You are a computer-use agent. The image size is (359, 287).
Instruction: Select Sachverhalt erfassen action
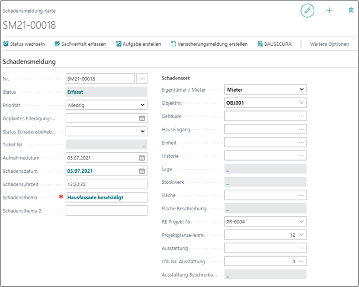pos(80,44)
